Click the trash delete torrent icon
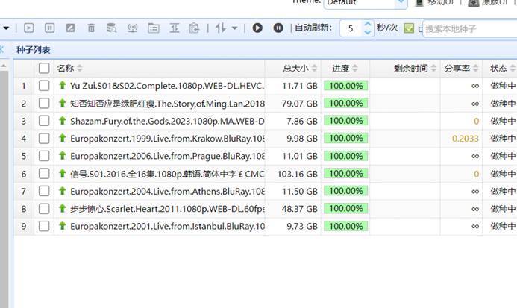Viewport: 517px width, 308px height. 91,28
